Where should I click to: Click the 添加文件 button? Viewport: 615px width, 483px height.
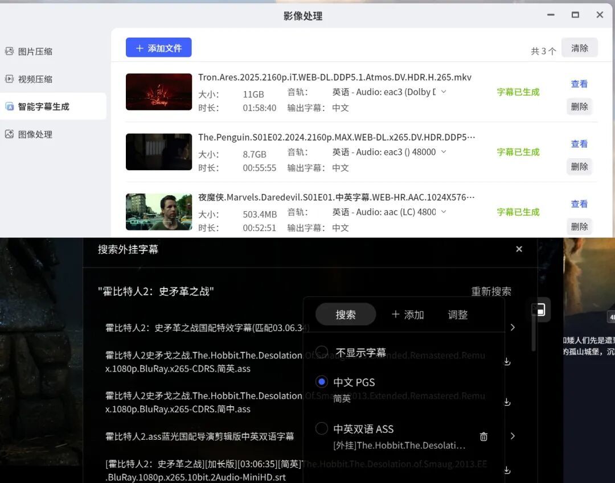coord(158,48)
